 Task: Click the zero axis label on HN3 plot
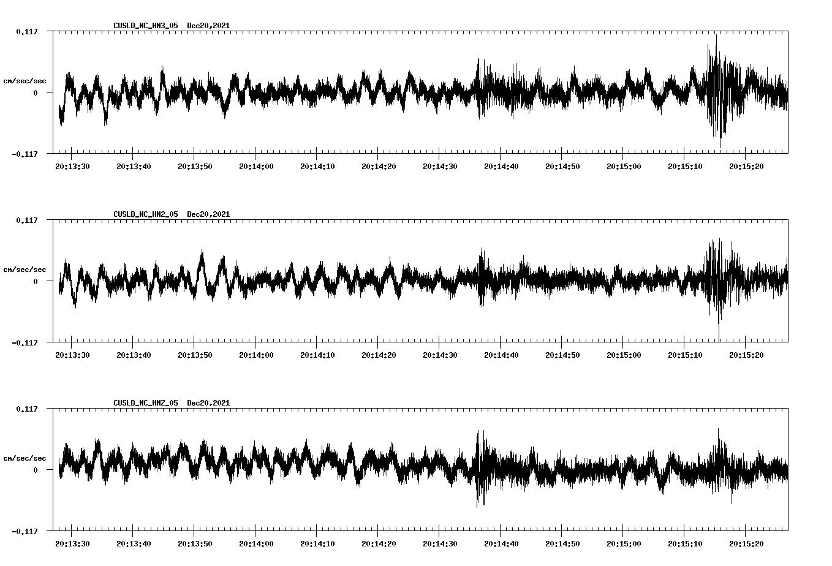point(36,92)
